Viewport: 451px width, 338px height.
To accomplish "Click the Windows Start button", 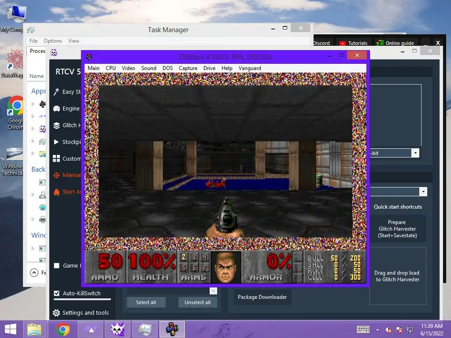I will tap(11, 329).
